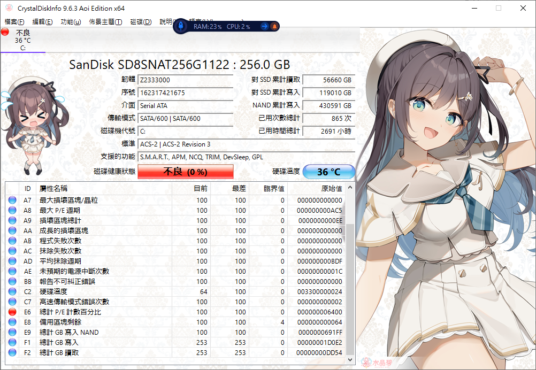Viewport: 536px width, 370px height.
Task: Click the rocket icon in the RAM/CPU overlay
Action: click(x=181, y=26)
